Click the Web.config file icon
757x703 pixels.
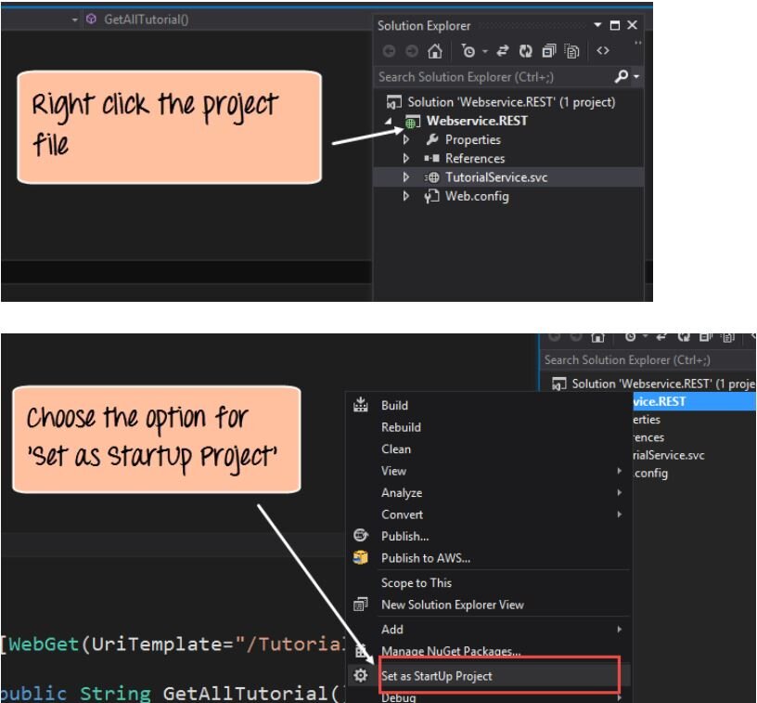(x=431, y=196)
